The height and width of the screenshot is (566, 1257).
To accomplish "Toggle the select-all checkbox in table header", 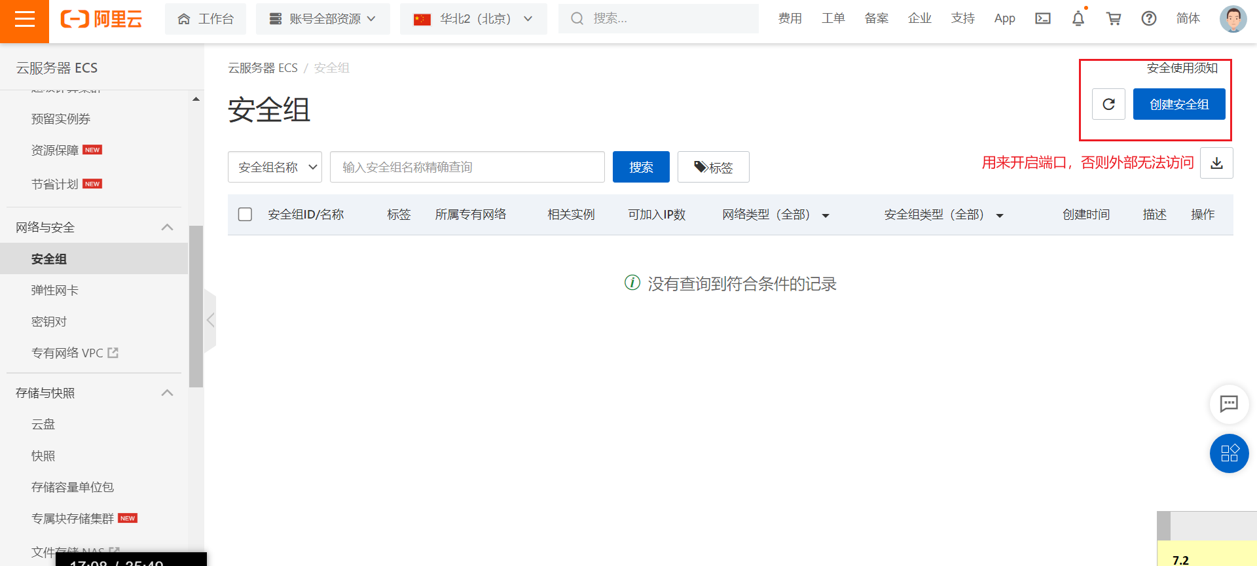I will 245,215.
